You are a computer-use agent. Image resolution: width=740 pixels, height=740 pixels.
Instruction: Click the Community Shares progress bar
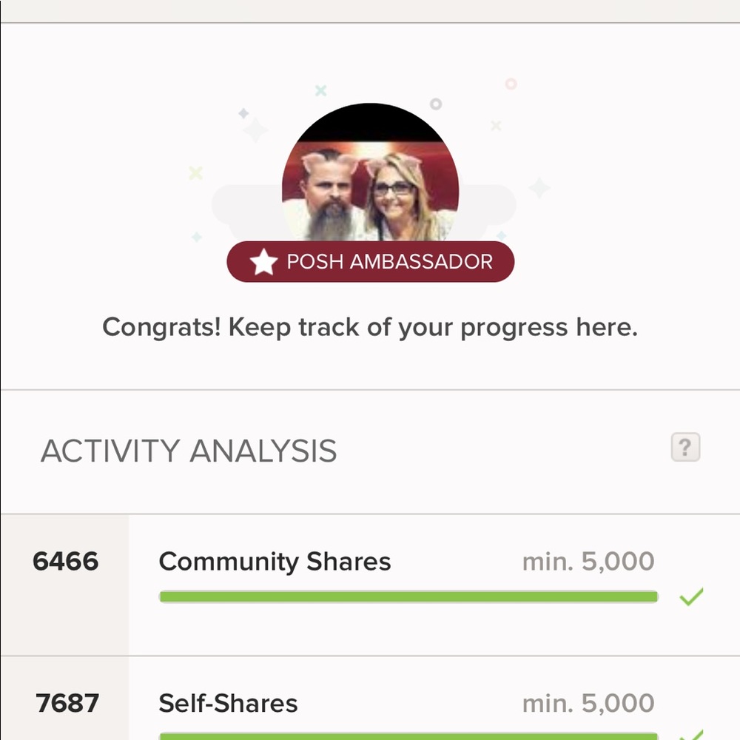click(408, 596)
